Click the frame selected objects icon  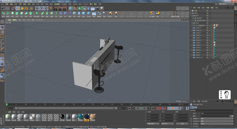click(x=175, y=13)
